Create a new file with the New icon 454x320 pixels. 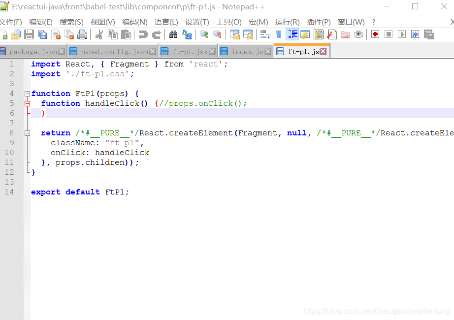(x=3, y=34)
